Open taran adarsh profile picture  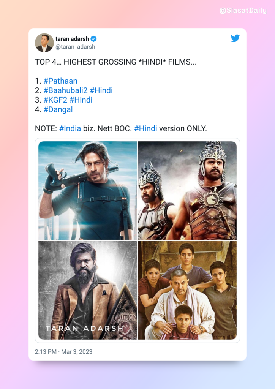(44, 43)
